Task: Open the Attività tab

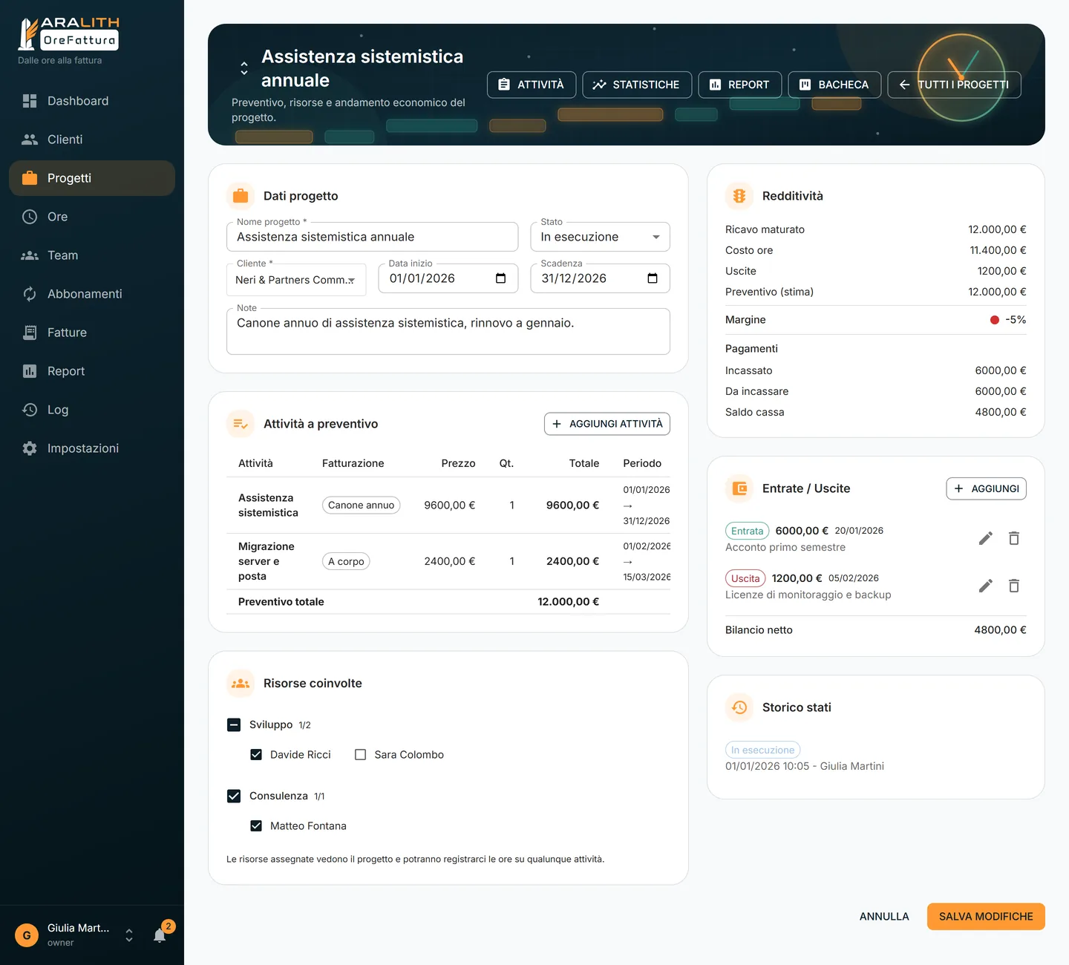Action: tap(532, 85)
